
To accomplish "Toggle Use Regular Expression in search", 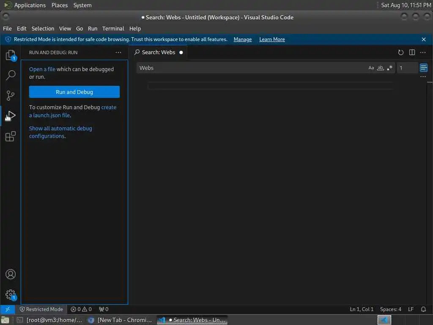I will pos(389,68).
